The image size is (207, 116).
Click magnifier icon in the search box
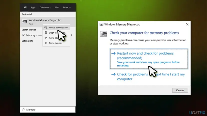coord(23,110)
